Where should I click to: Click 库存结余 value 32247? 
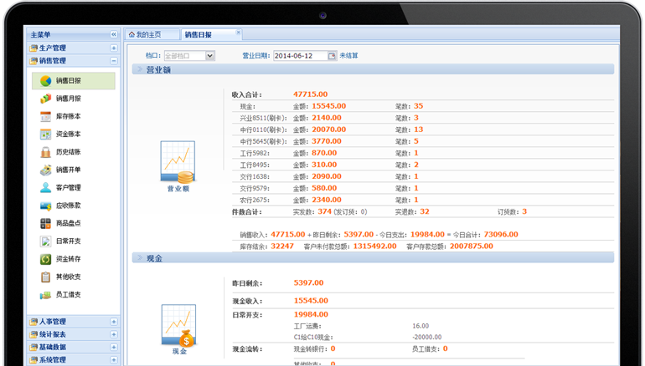click(x=282, y=247)
